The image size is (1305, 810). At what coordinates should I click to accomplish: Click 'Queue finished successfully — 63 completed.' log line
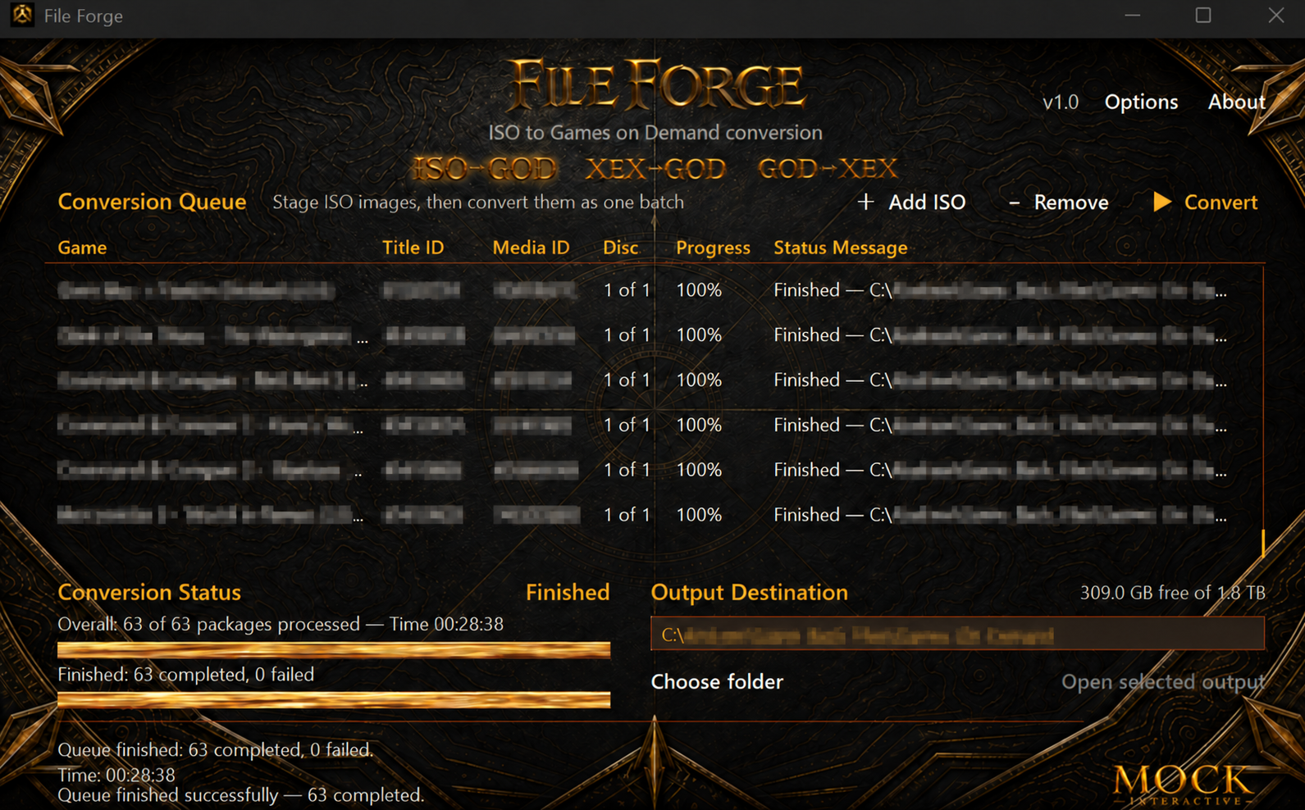[240, 795]
